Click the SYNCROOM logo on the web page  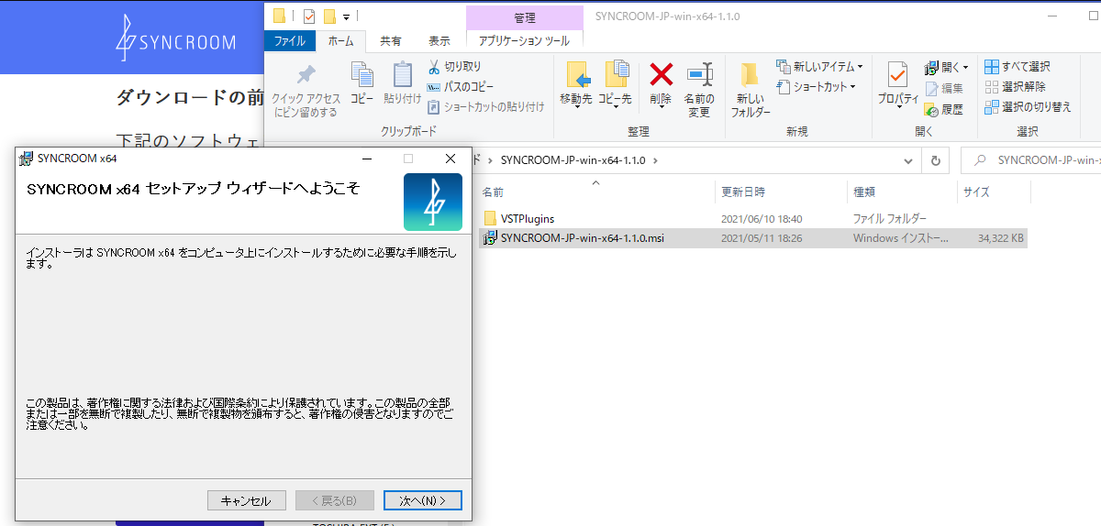point(175,39)
